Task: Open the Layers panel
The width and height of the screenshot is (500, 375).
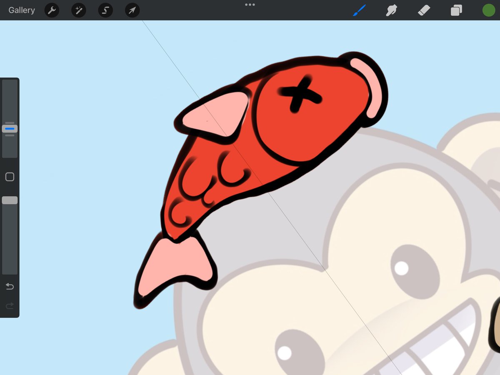Action: coord(456,10)
